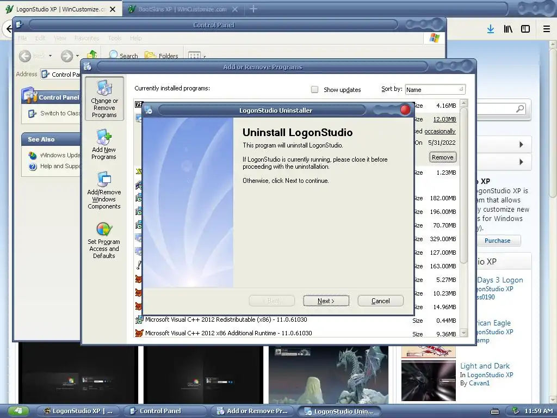Click the 'occasionally' usage link

click(x=440, y=131)
